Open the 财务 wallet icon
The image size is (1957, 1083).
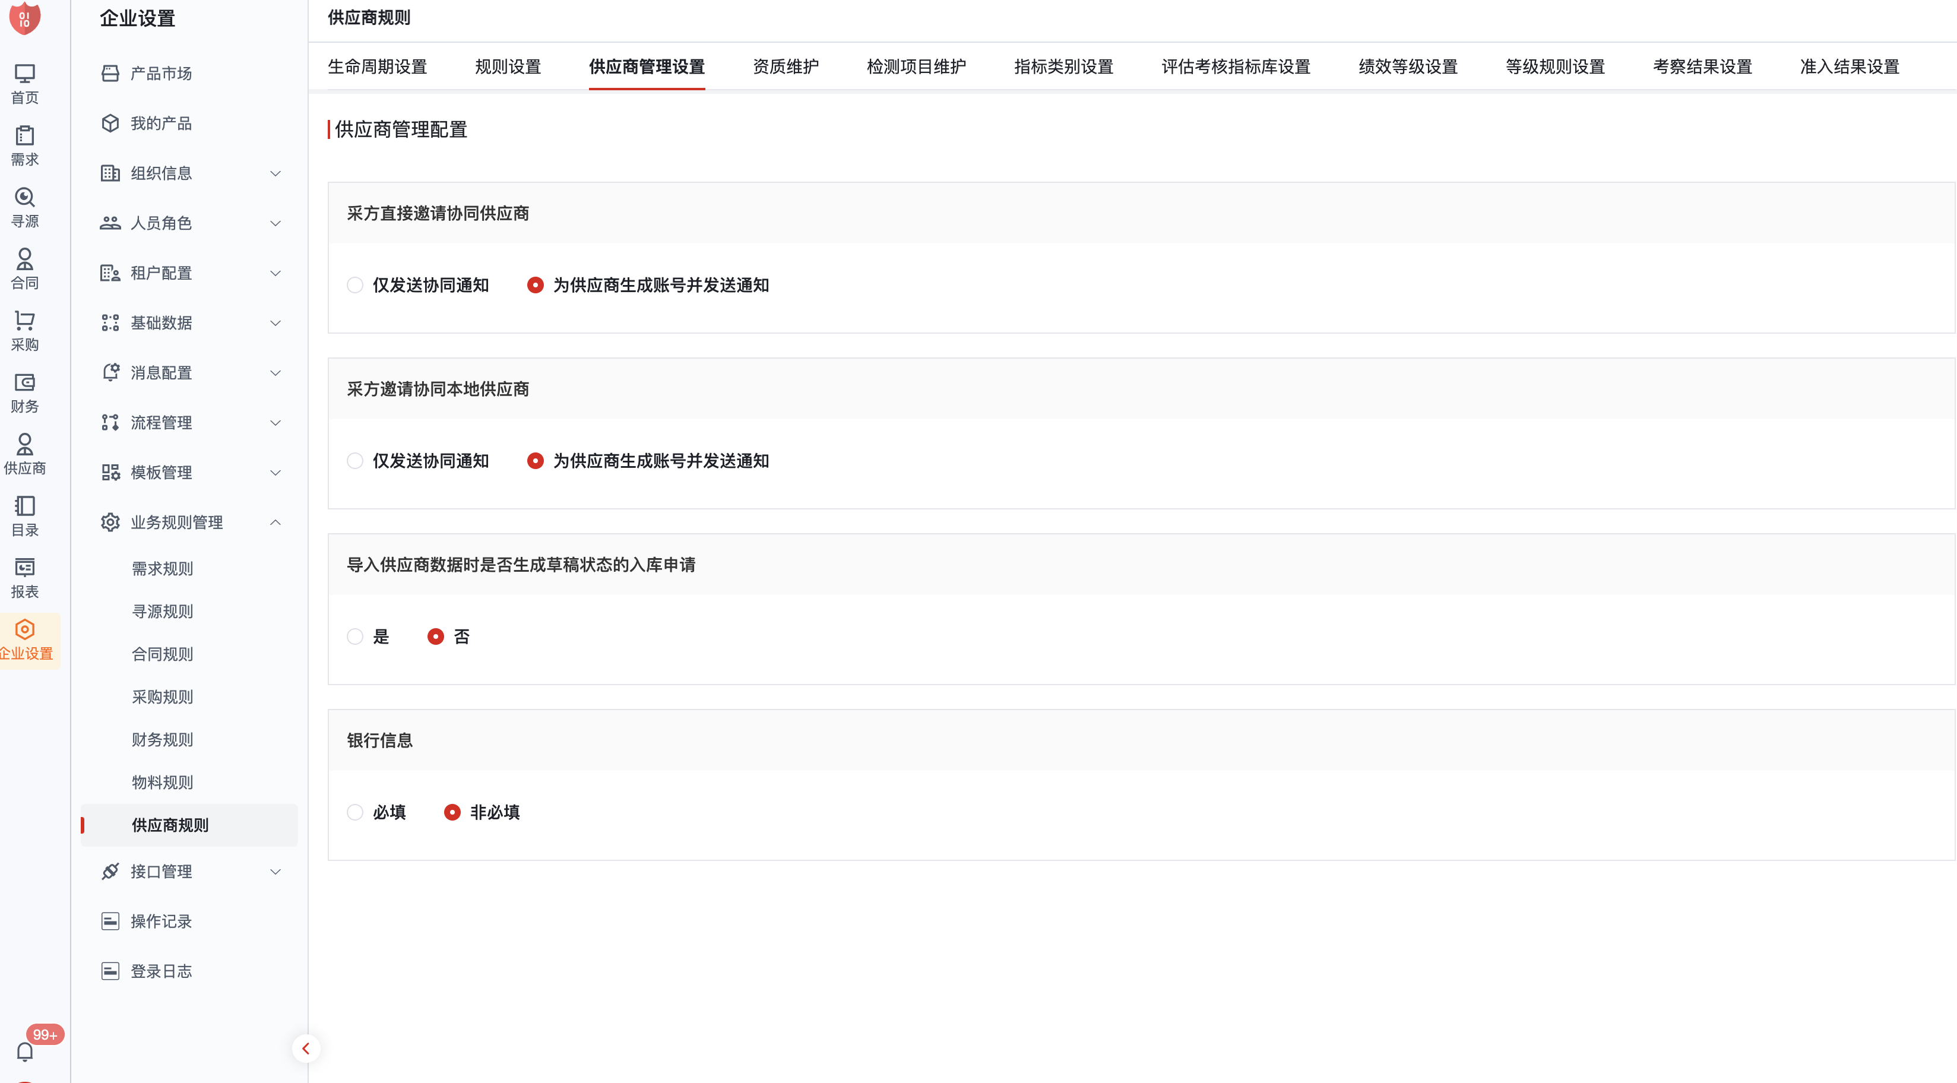click(x=24, y=382)
